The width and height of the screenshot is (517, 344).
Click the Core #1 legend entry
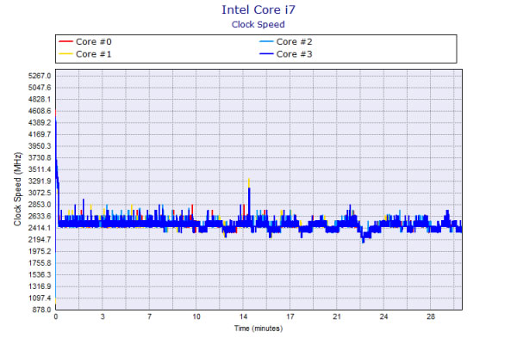(85, 54)
